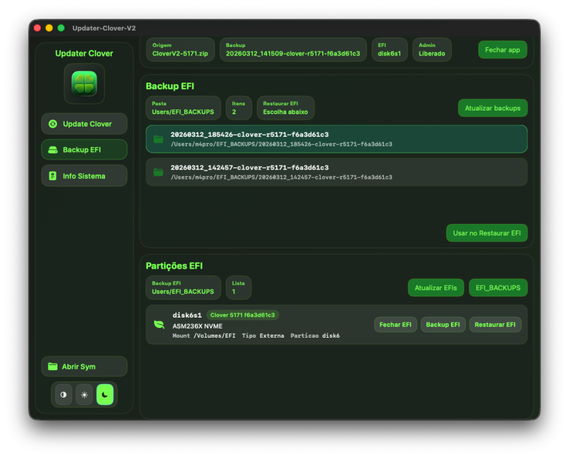Open the EFI_BACKUPS folder button
Image resolution: width=569 pixels, height=458 pixels.
coord(498,288)
